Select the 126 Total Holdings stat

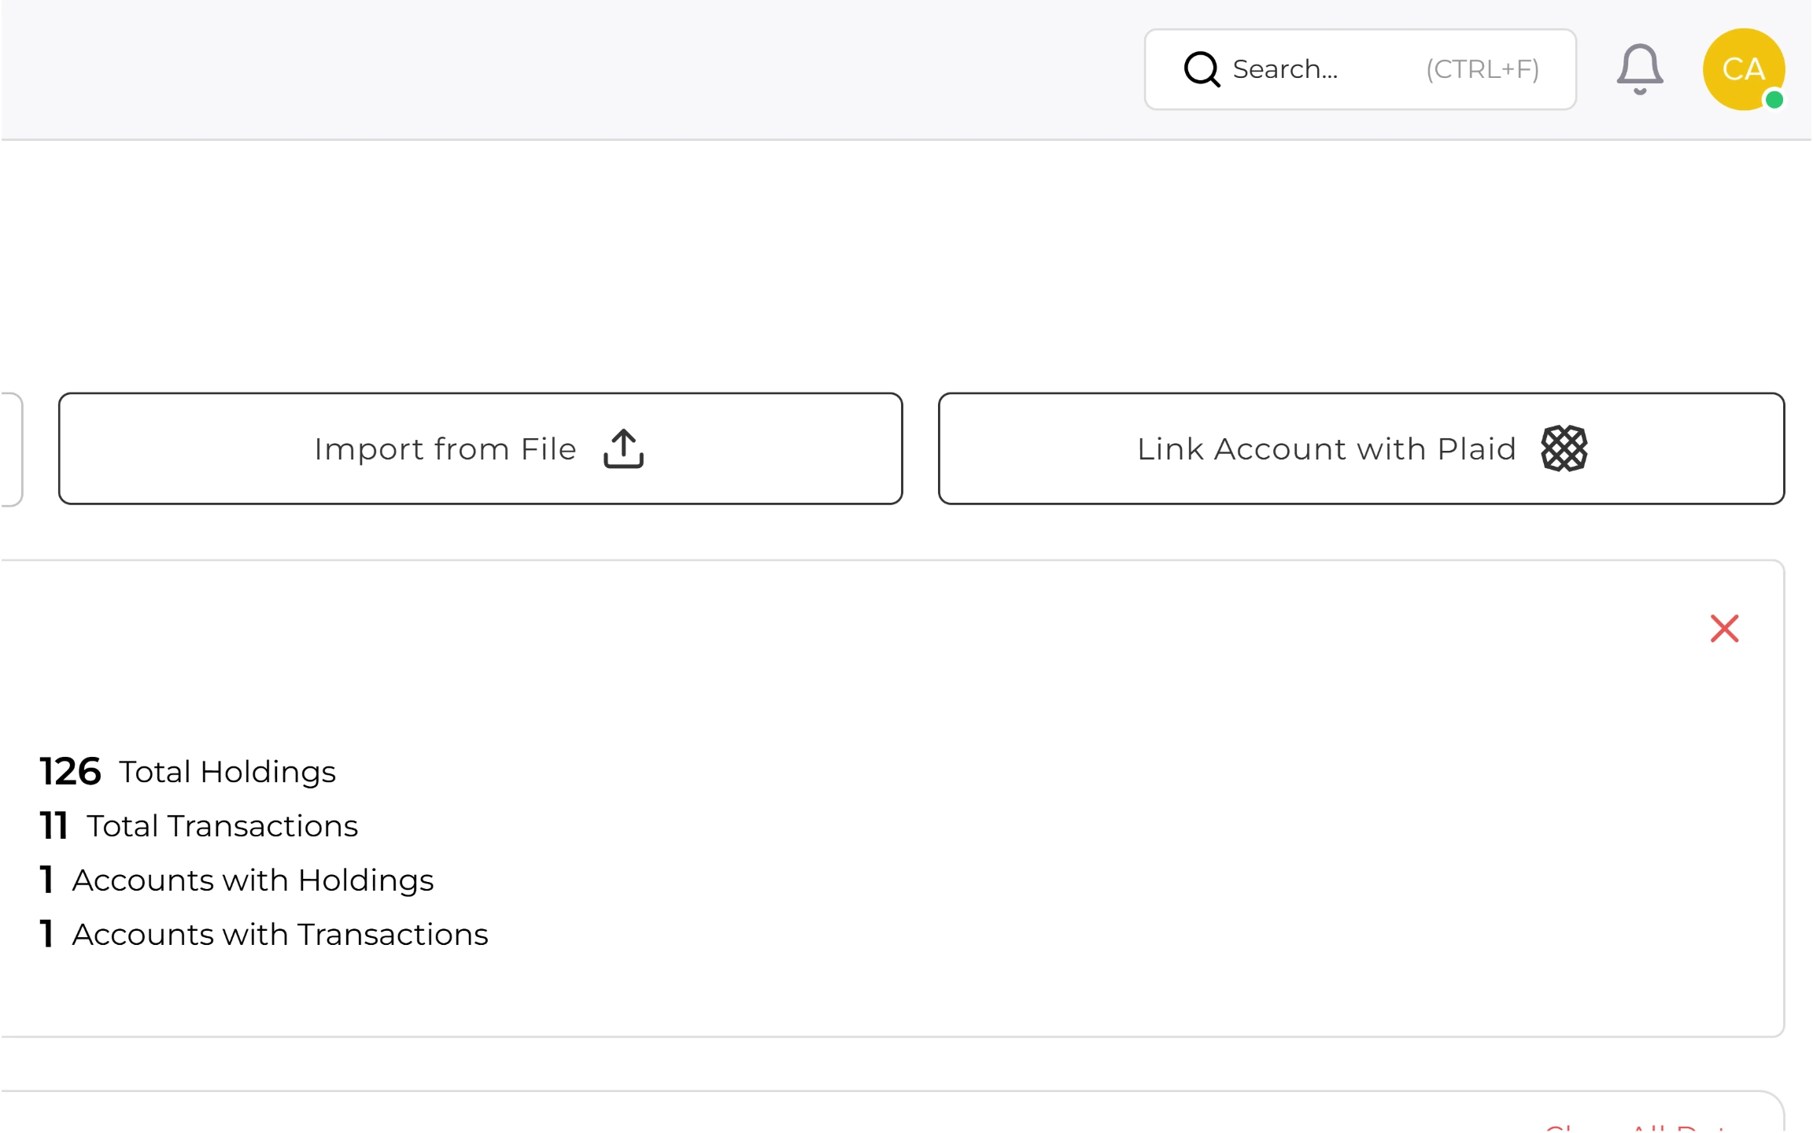187,771
